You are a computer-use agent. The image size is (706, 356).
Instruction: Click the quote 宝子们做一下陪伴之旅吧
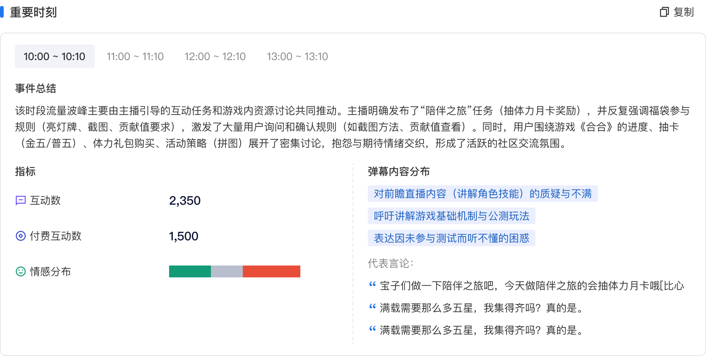click(x=532, y=286)
